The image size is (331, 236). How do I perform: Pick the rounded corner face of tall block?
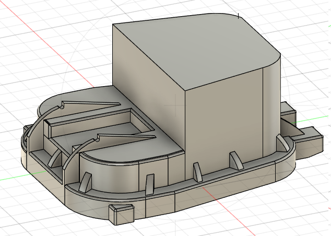tap(271, 104)
